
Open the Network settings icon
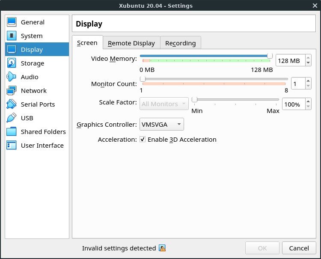pyautogui.click(x=12, y=91)
